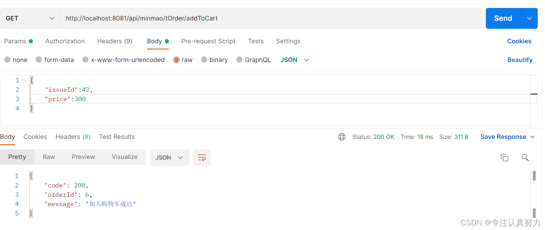545x230 pixels.
Task: Click the "issueId":42 line in body
Action: (69, 90)
